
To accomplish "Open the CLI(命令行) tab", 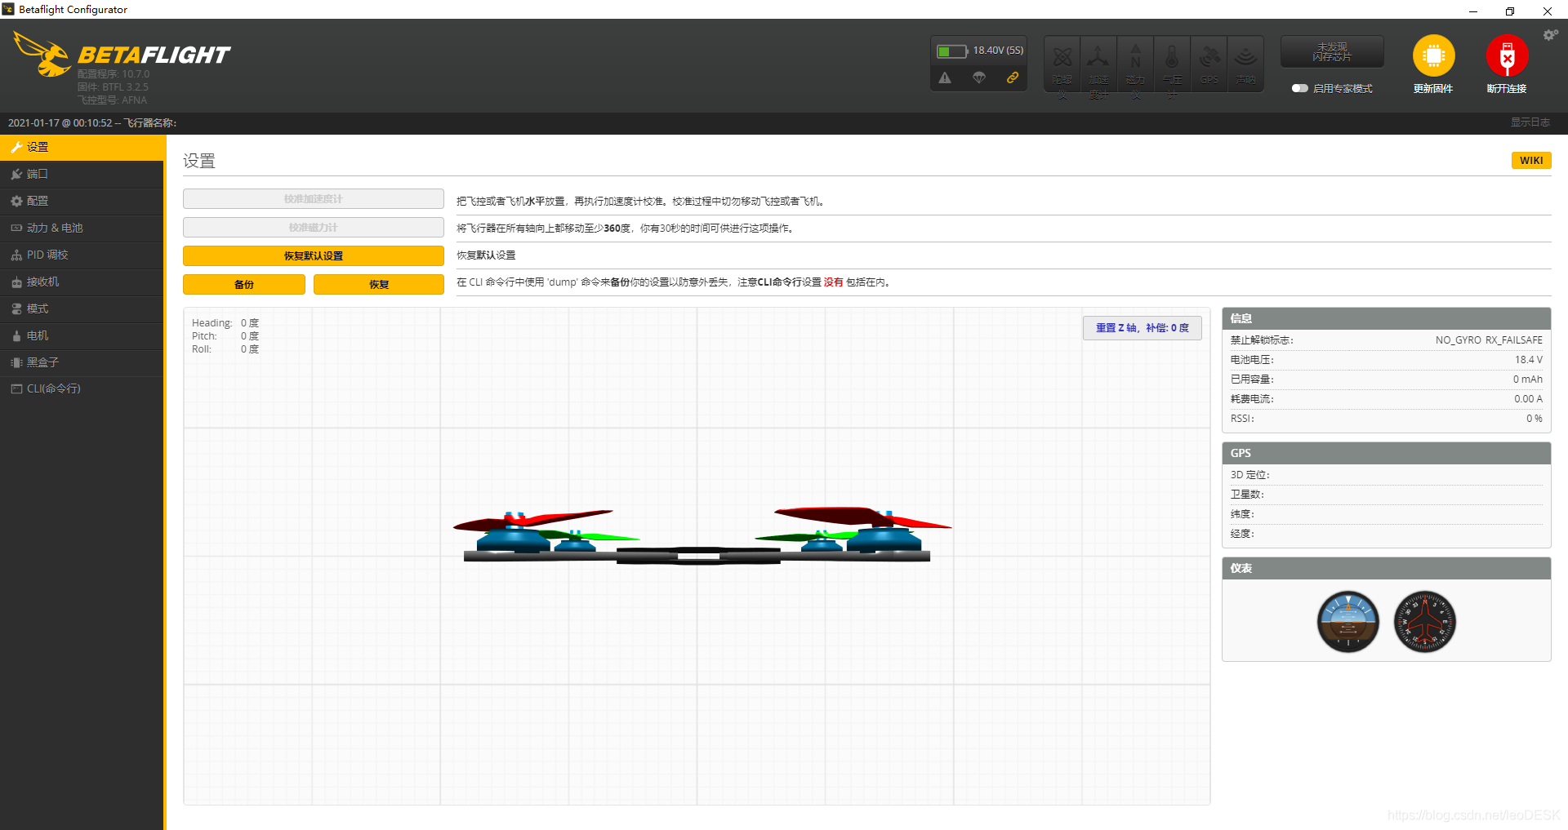I will pos(53,388).
